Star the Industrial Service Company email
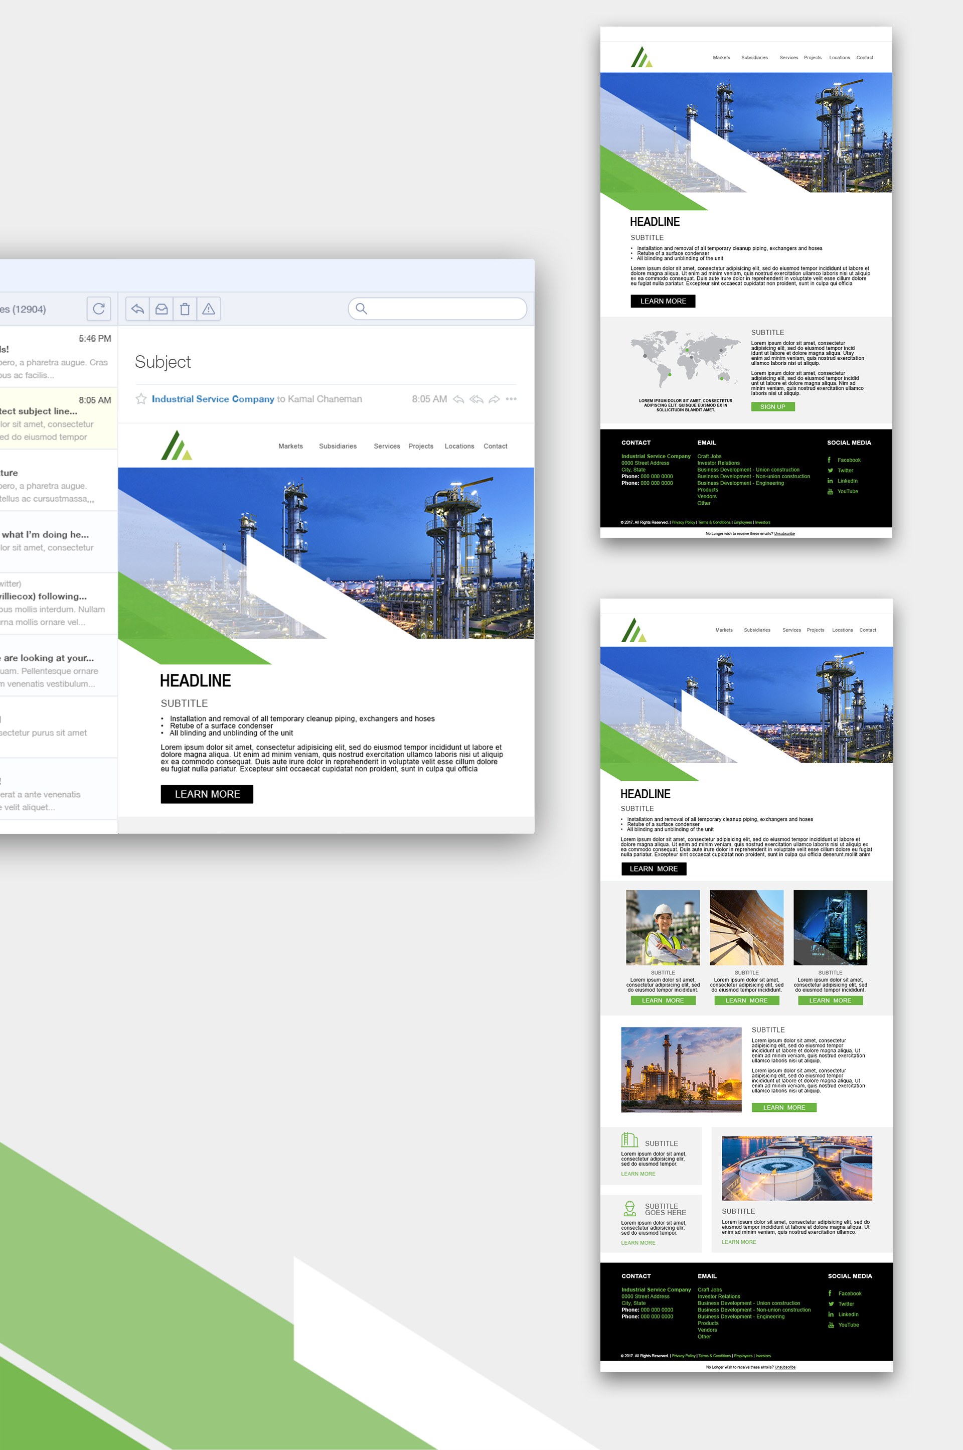 coord(140,399)
